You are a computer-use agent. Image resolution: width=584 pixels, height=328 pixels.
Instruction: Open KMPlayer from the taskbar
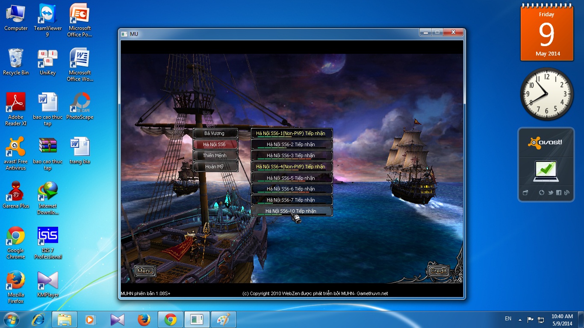(x=117, y=319)
